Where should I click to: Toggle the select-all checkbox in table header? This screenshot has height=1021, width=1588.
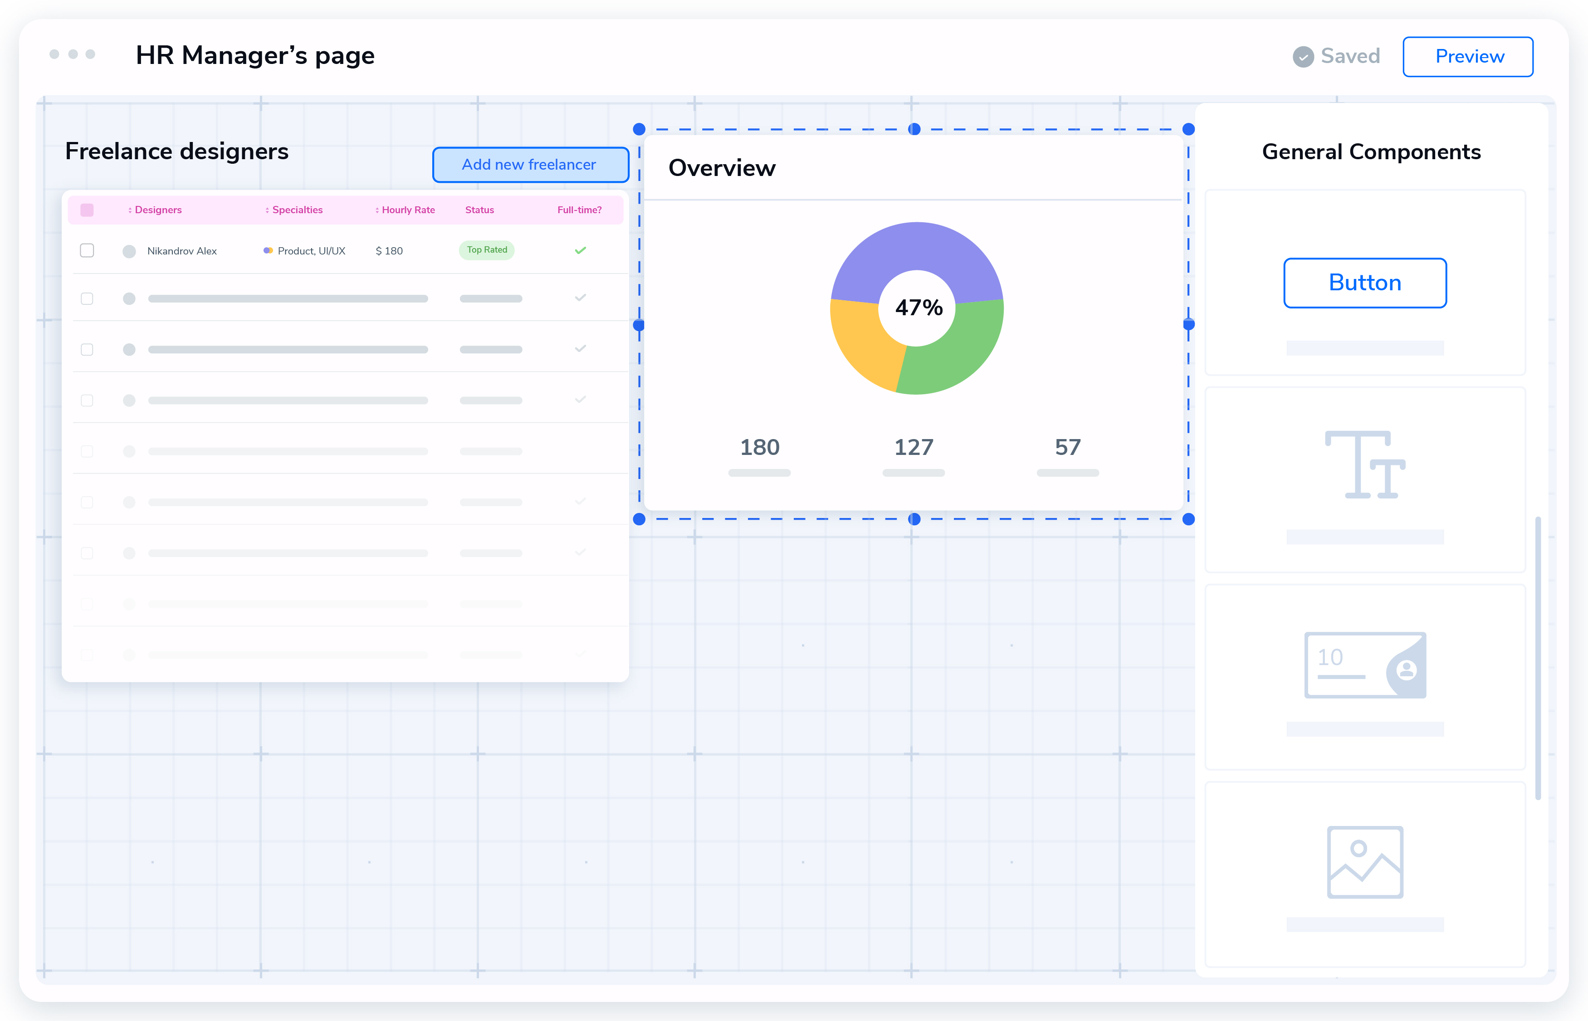click(x=87, y=210)
